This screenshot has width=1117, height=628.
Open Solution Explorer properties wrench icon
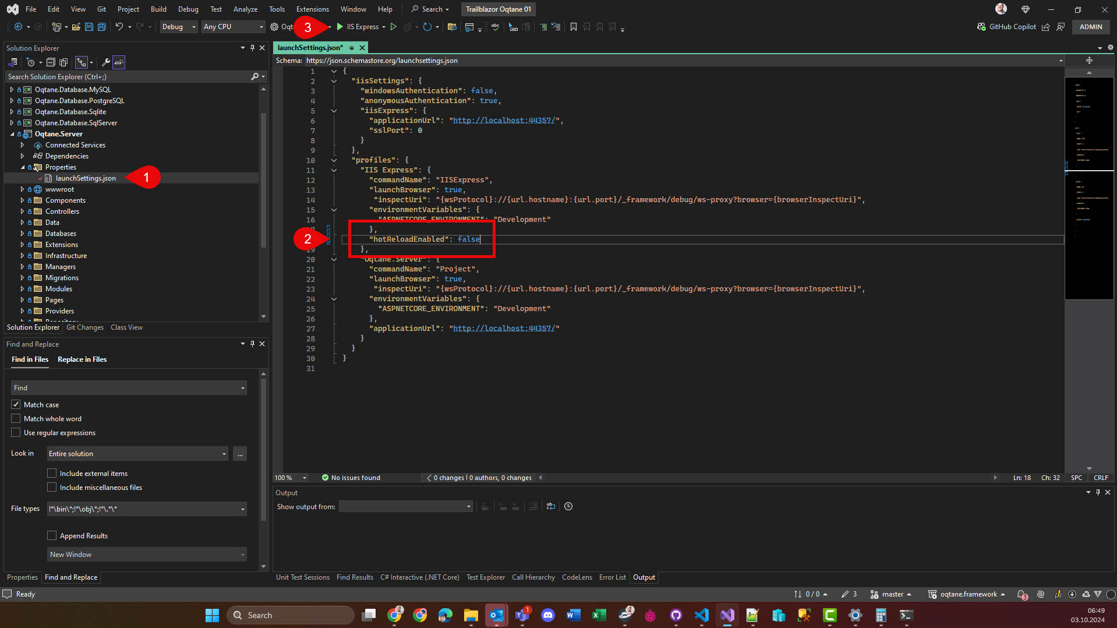pos(105,62)
